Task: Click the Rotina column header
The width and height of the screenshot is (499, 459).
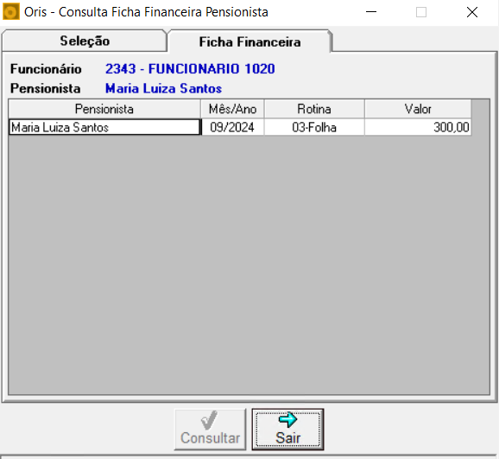Action: [314, 109]
